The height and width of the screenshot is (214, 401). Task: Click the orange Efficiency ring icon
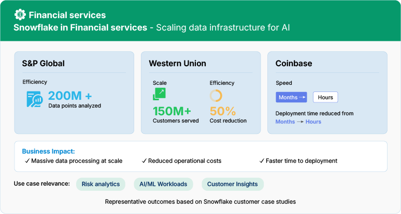216,96
